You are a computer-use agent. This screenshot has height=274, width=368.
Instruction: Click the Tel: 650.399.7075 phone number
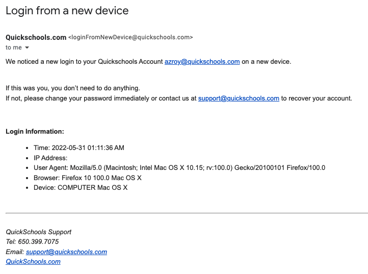pyautogui.click(x=32, y=242)
